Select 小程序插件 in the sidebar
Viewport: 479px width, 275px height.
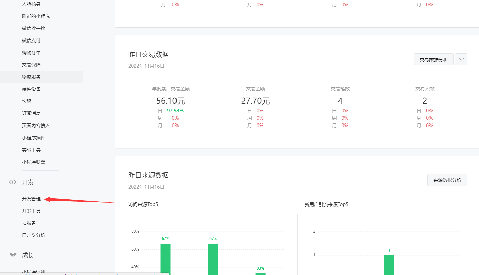pos(34,138)
